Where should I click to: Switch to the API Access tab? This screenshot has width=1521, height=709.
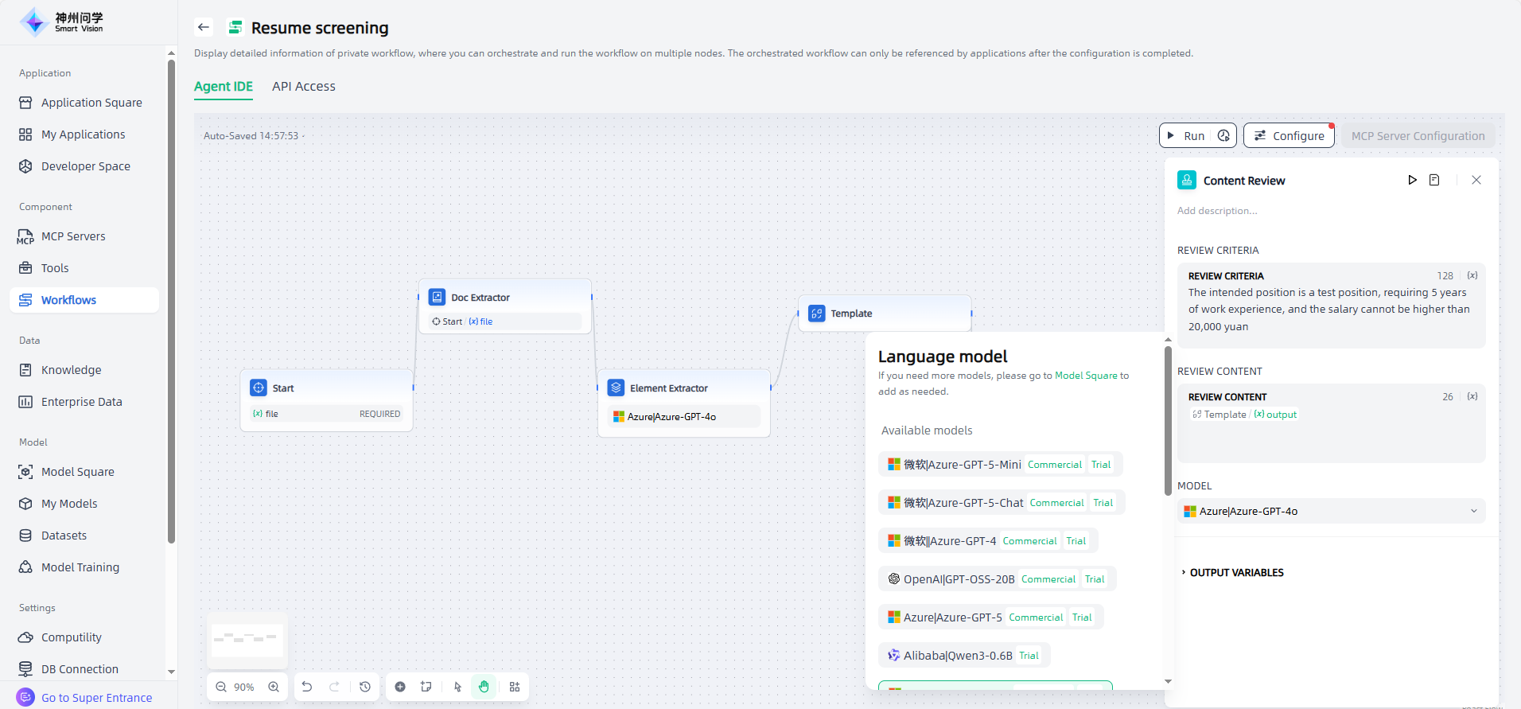pos(303,87)
